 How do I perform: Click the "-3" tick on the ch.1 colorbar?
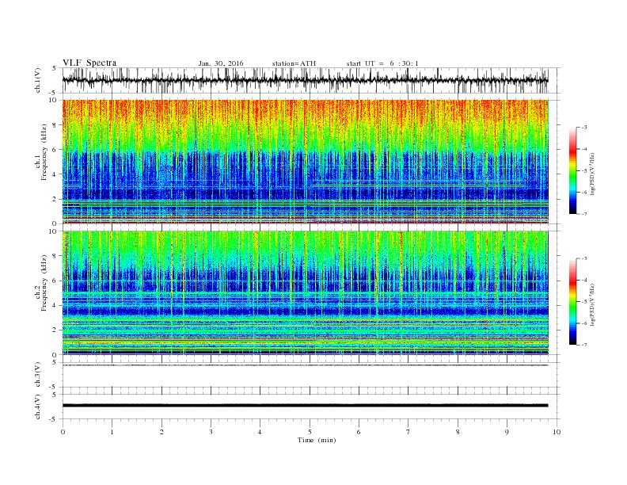pyautogui.click(x=584, y=128)
